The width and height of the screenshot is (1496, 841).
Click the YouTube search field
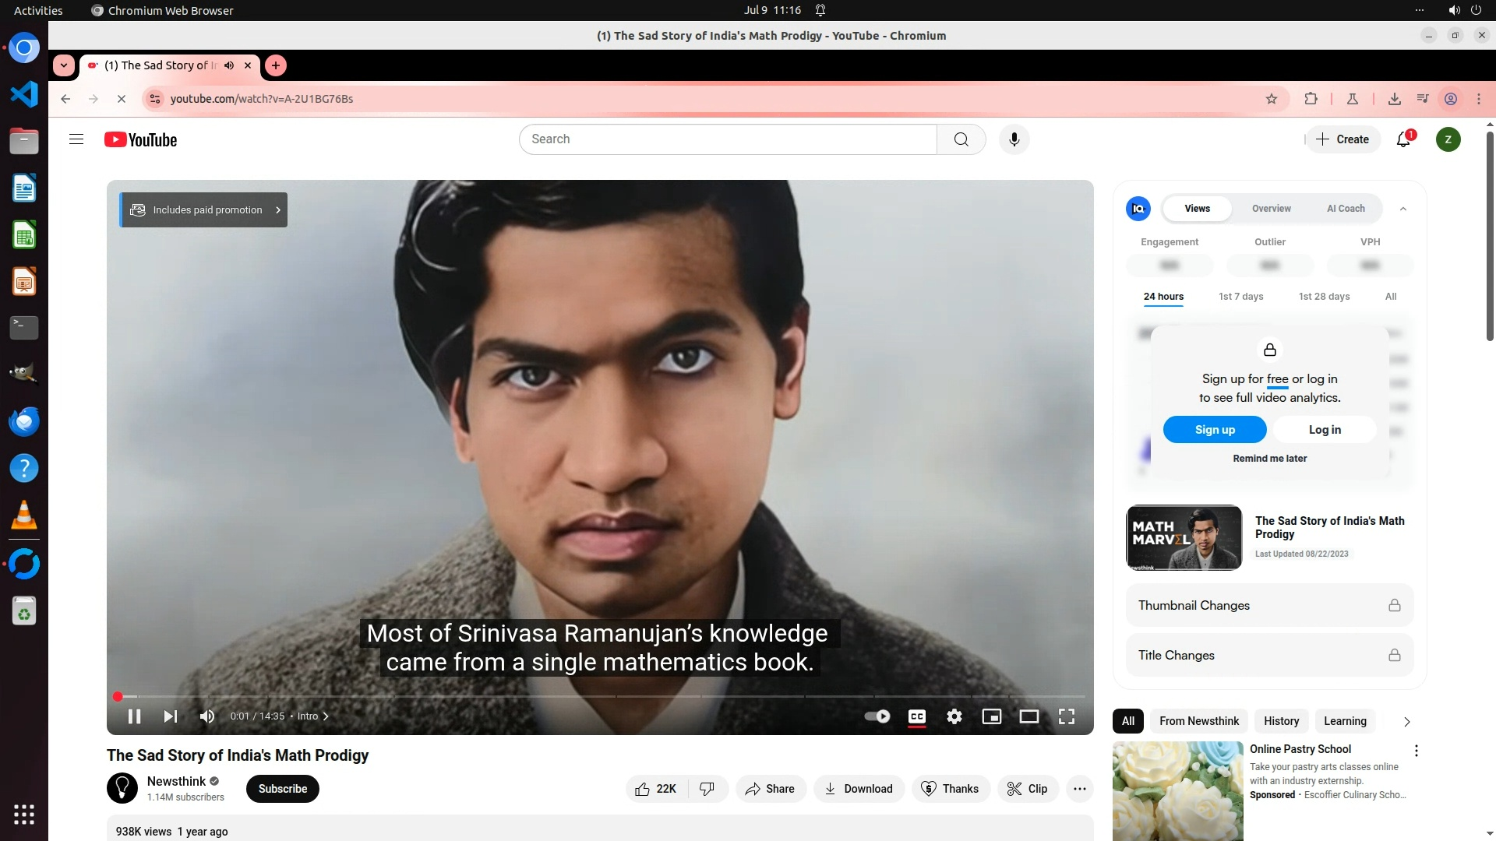click(x=727, y=139)
